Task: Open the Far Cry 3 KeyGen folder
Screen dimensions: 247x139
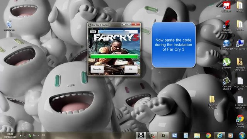Action: (213, 102)
